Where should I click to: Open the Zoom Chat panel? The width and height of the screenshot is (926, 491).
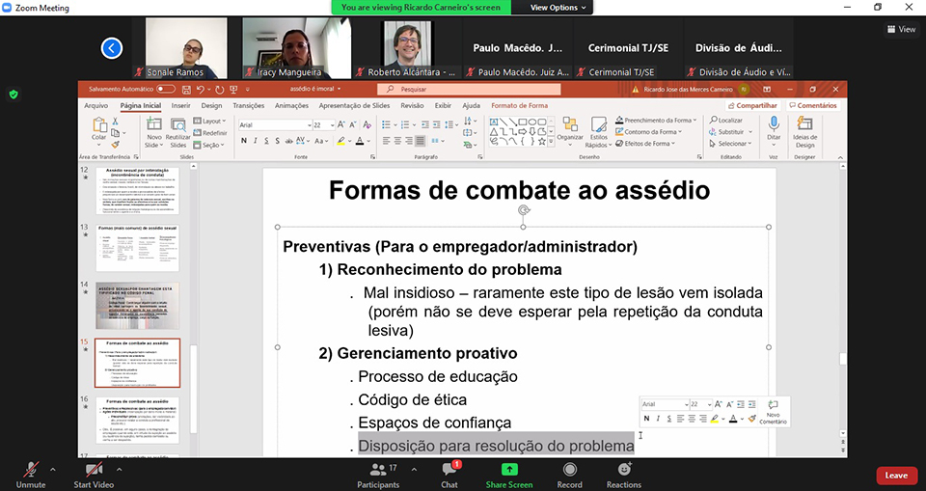click(x=449, y=473)
